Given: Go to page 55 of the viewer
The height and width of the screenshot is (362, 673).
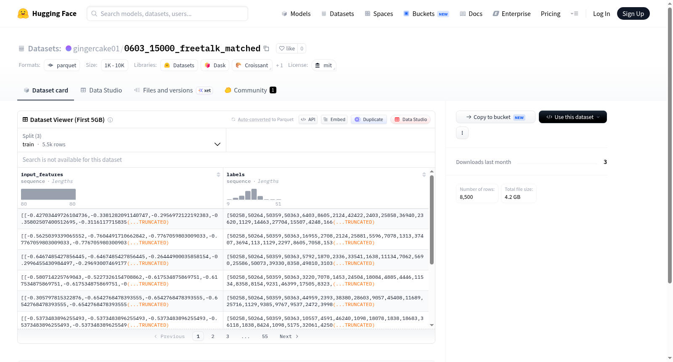Looking at the screenshot, I should click(x=265, y=336).
